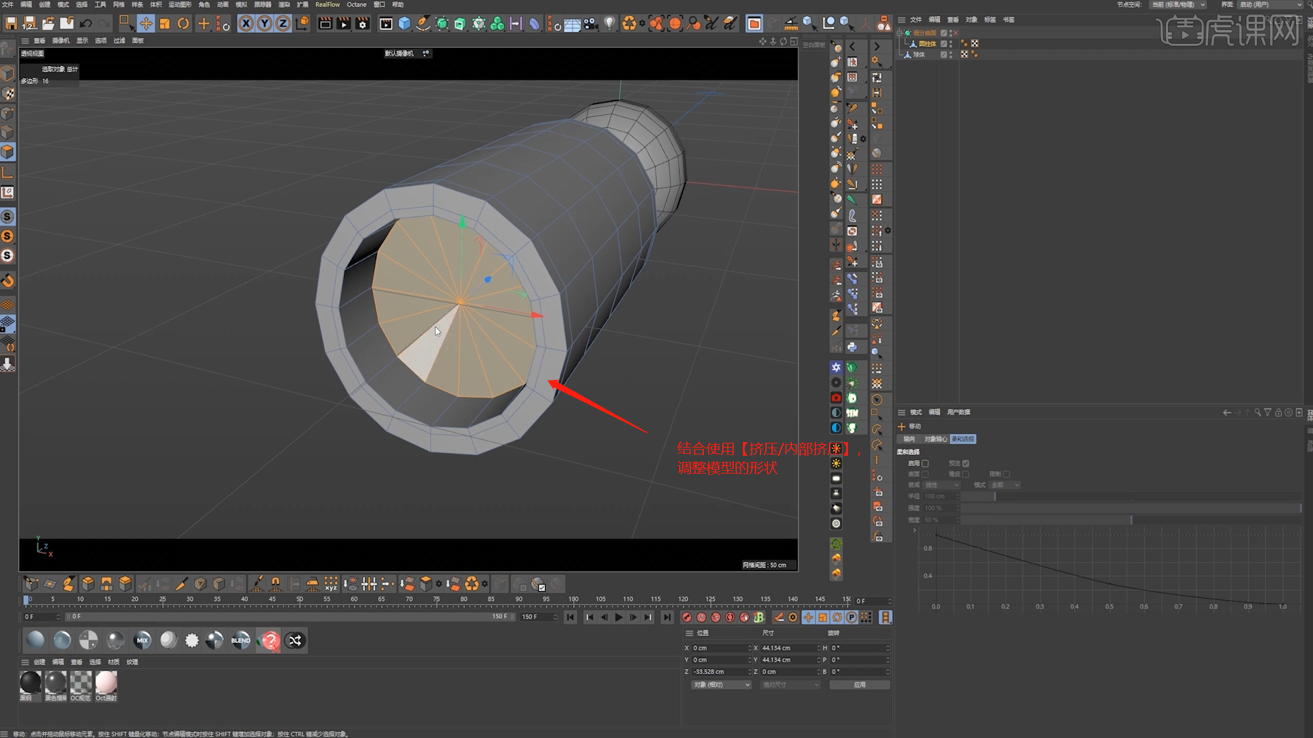This screenshot has width=1313, height=738.
Task: Click the Save project icon
Action: pyautogui.click(x=11, y=24)
